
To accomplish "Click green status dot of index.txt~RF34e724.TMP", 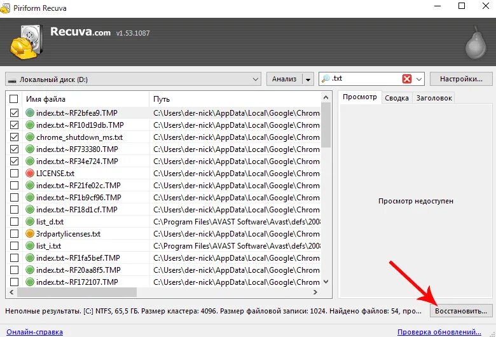I will [x=30, y=161].
